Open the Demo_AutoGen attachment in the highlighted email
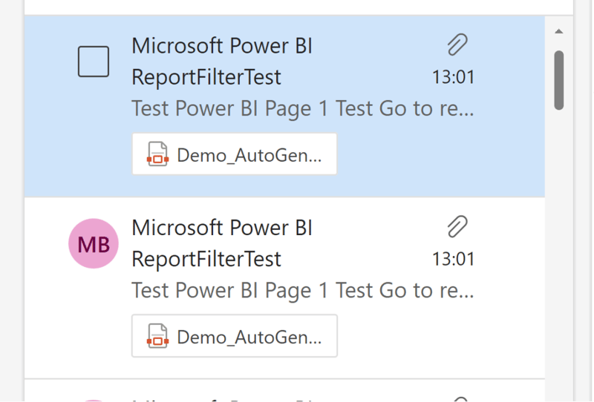The width and height of the screenshot is (594, 402). (x=235, y=154)
